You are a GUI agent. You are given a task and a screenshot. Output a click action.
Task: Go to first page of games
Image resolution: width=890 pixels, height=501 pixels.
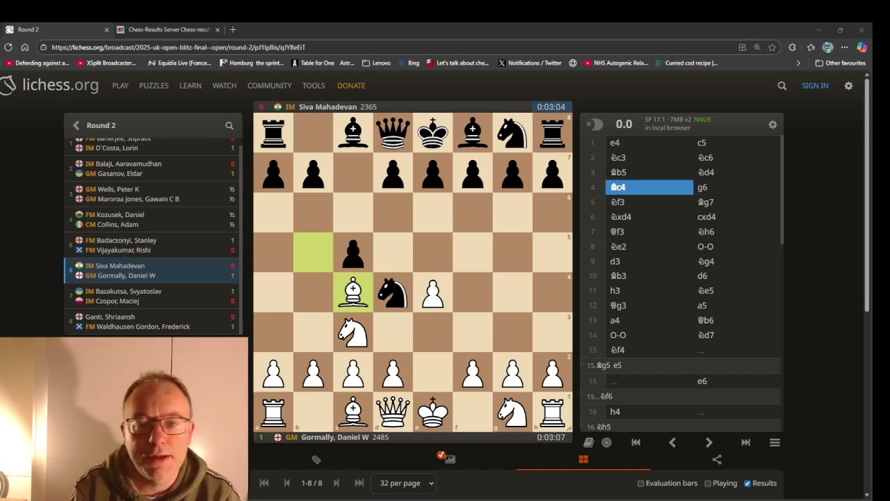click(x=264, y=483)
